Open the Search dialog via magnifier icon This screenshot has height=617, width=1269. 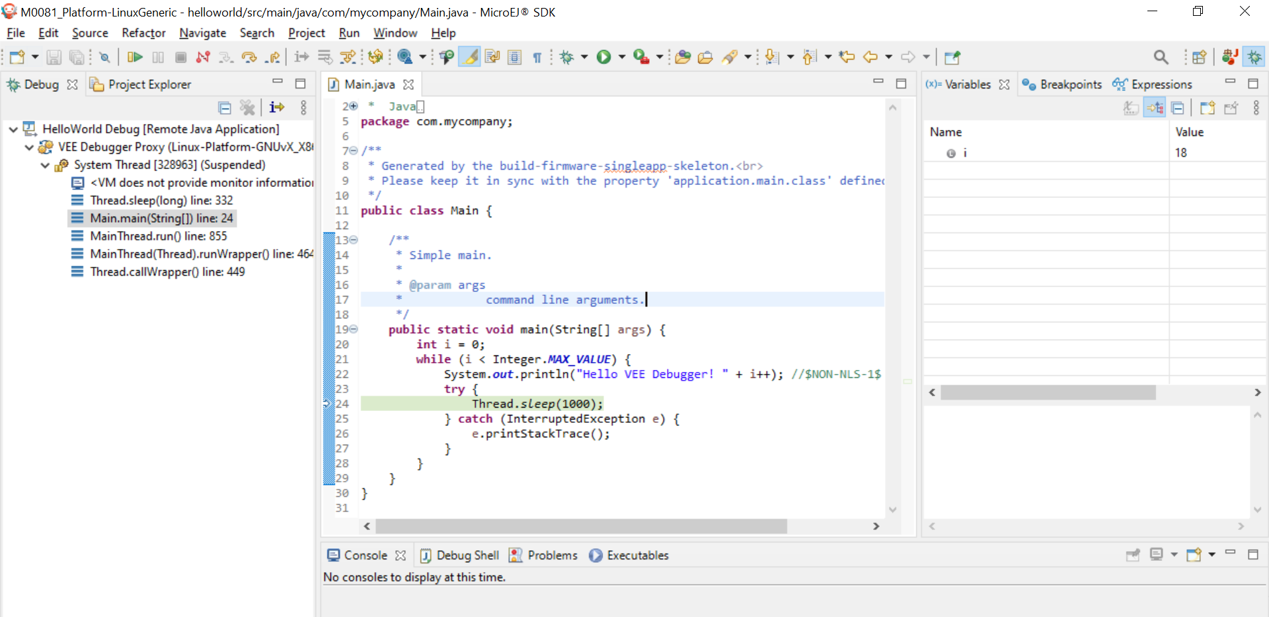[x=1161, y=57]
